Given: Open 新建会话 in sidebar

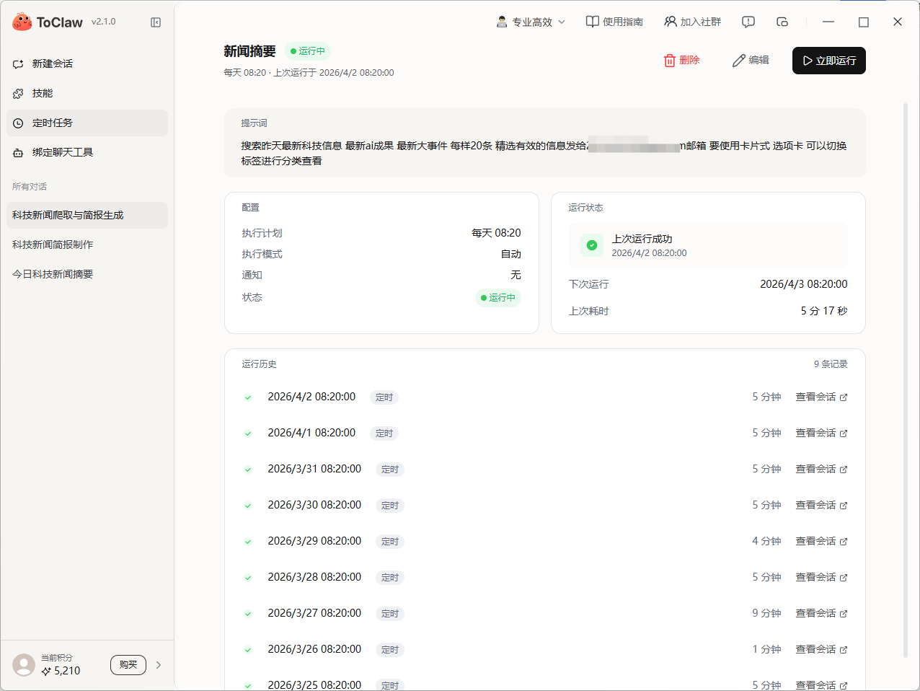Looking at the screenshot, I should tap(52, 63).
